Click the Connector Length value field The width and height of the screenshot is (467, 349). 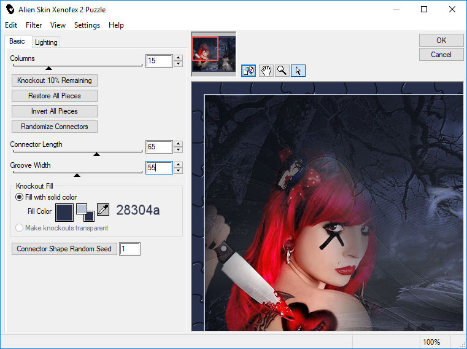tap(159, 147)
